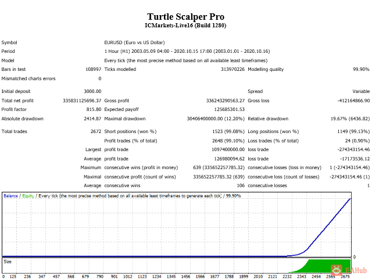Select the ICMarkets-Live16 (Build 1280) subtitle
This screenshot has height=279, width=372.
[185, 26]
